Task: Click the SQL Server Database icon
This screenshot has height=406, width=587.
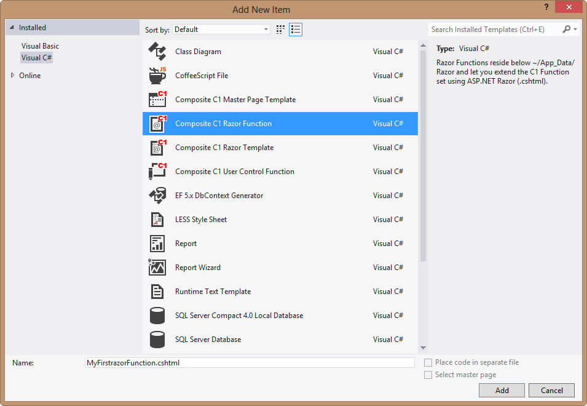Action: point(157,340)
